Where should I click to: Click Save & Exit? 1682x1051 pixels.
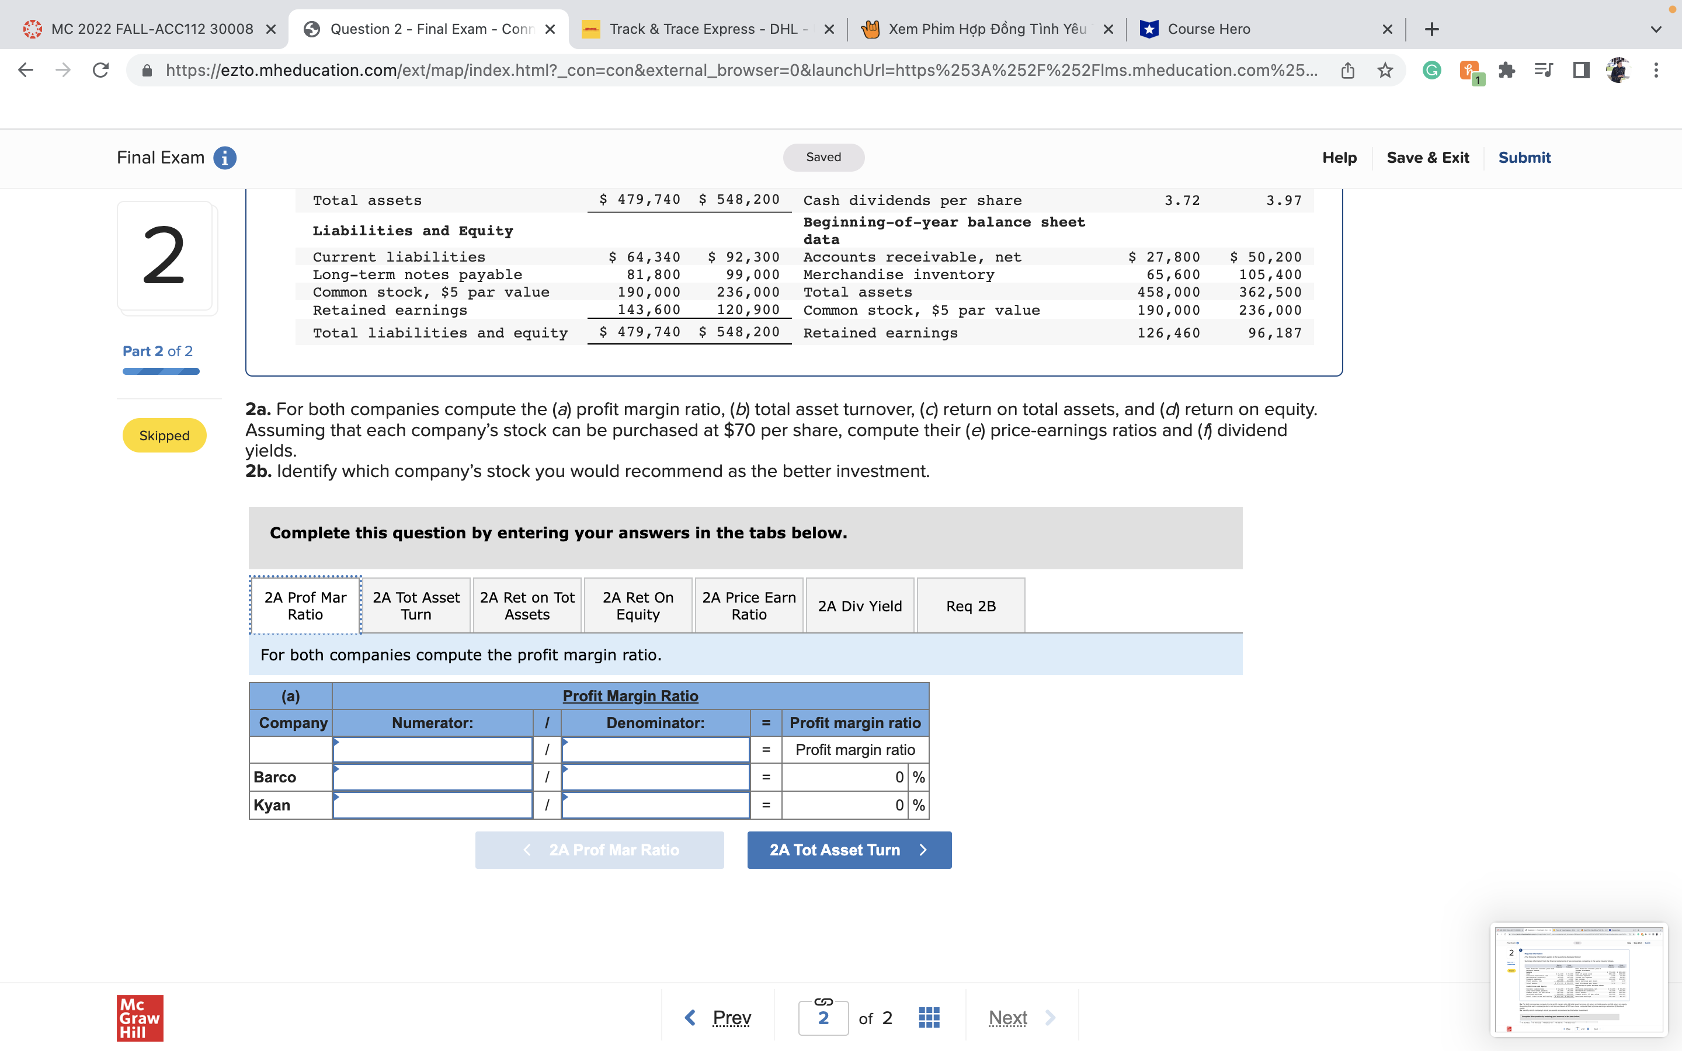point(1427,158)
